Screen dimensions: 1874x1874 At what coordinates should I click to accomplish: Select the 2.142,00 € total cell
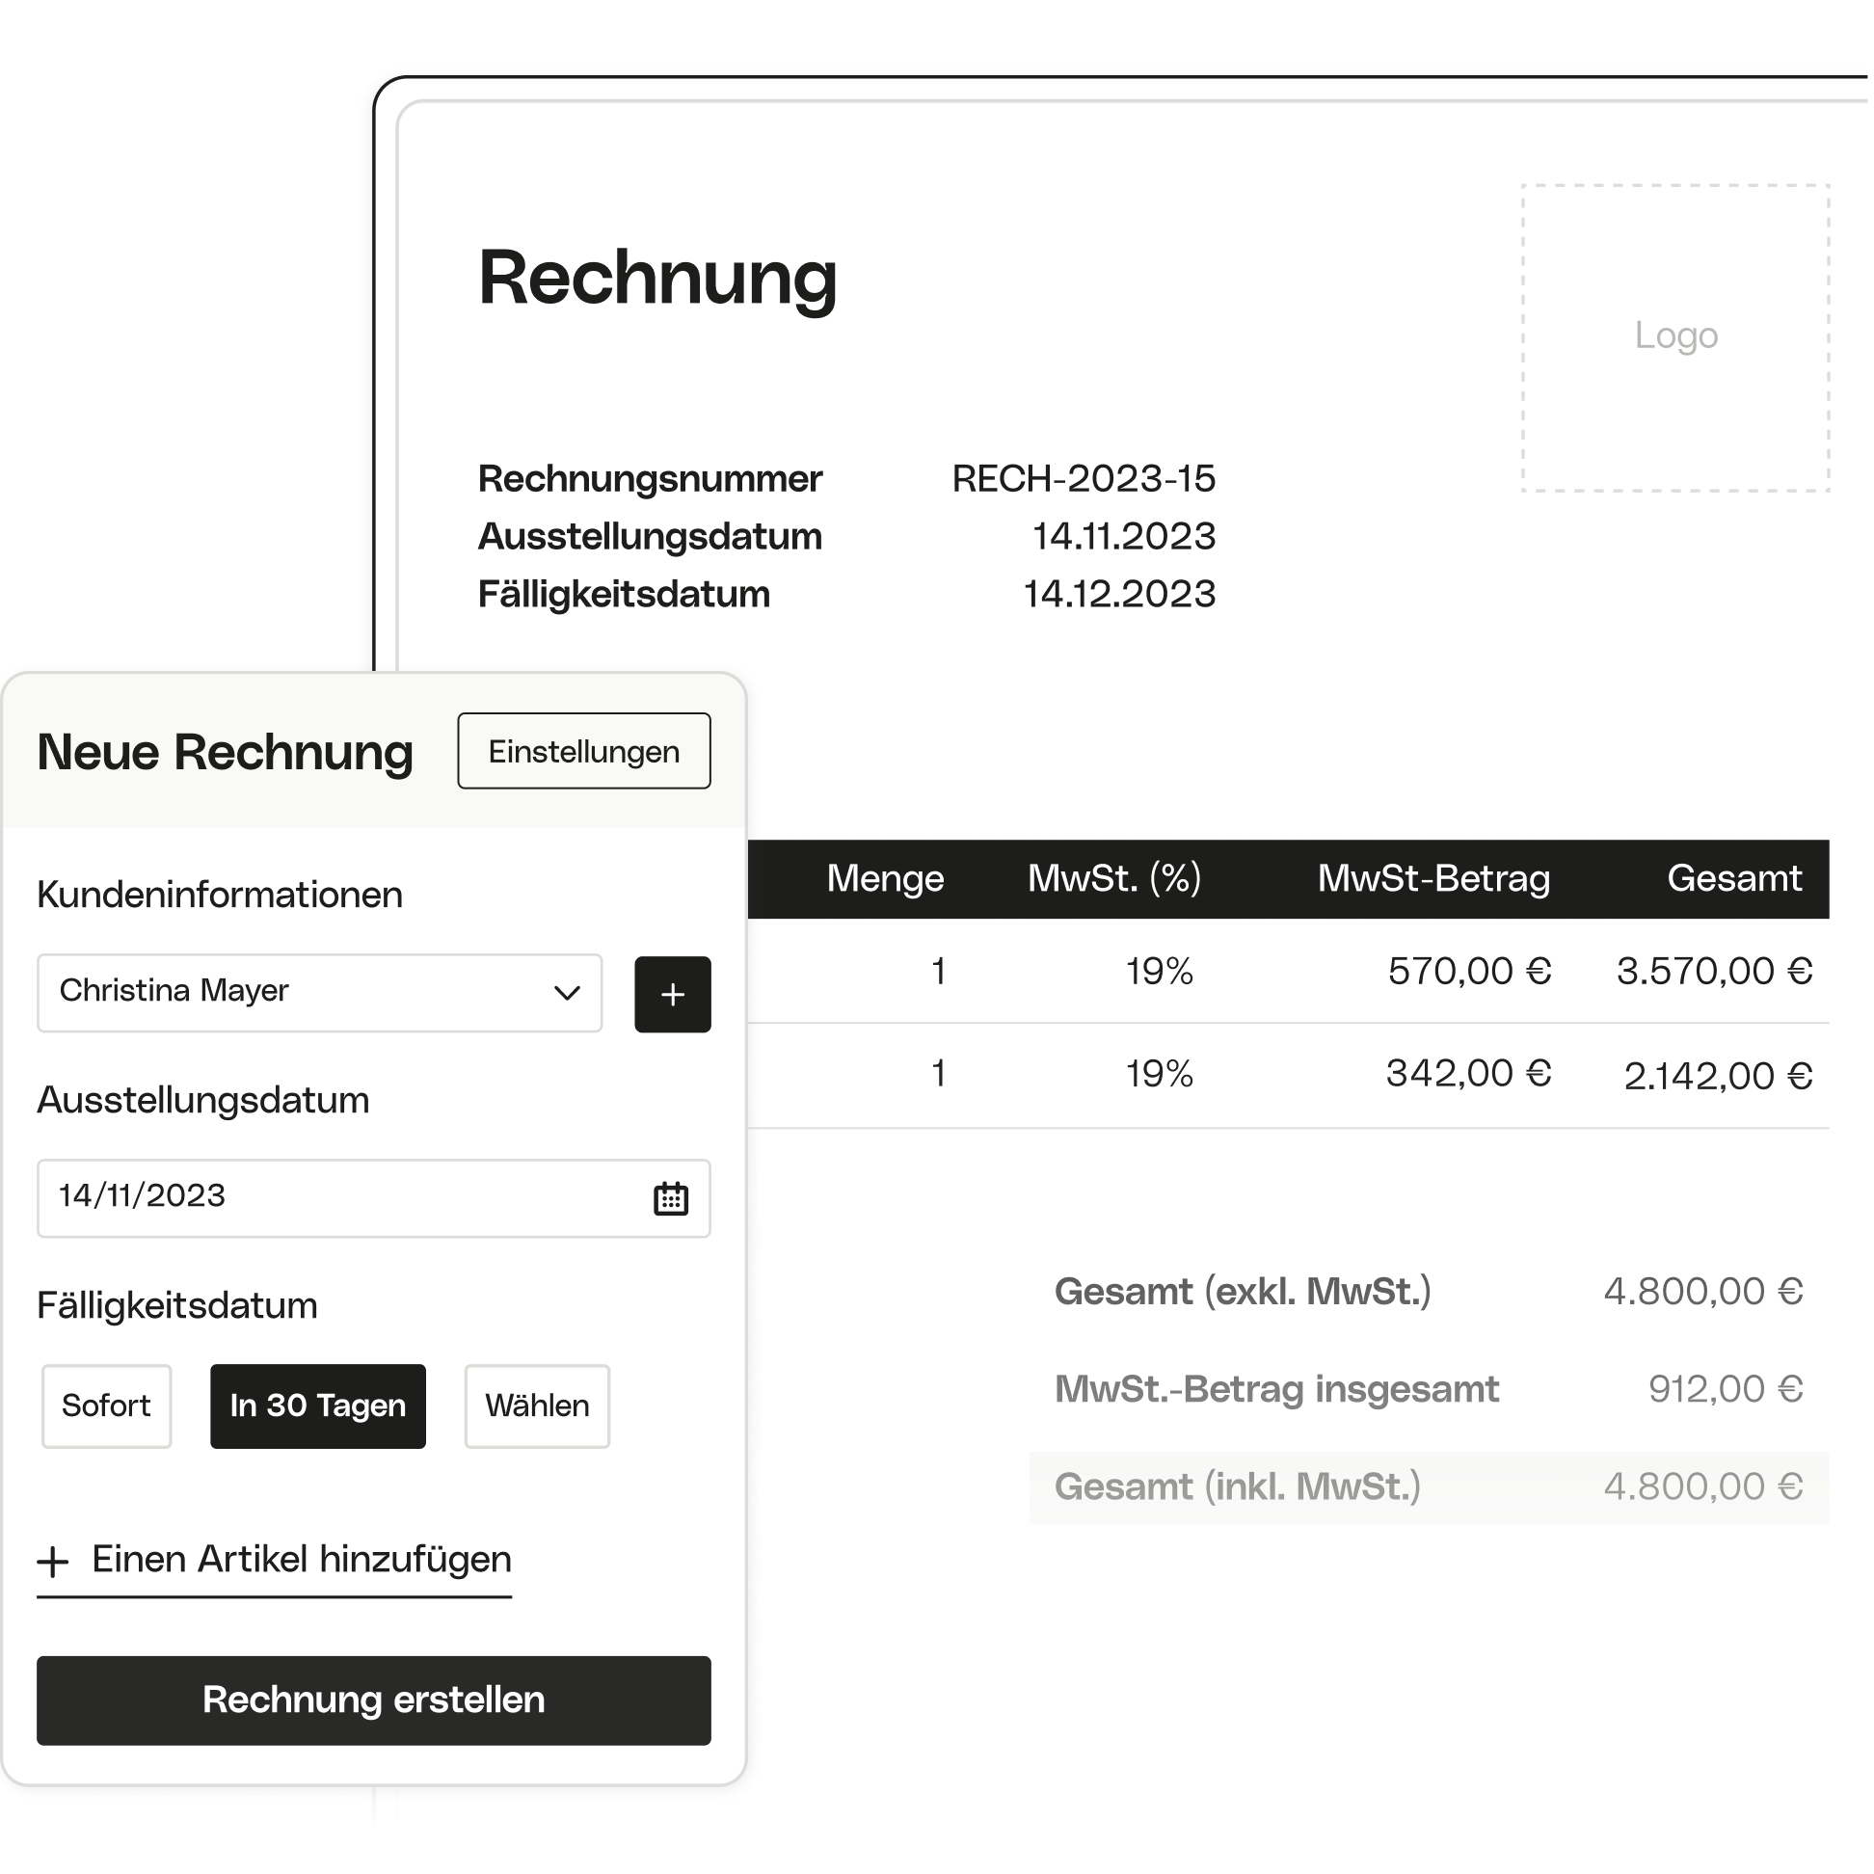(x=1718, y=1075)
